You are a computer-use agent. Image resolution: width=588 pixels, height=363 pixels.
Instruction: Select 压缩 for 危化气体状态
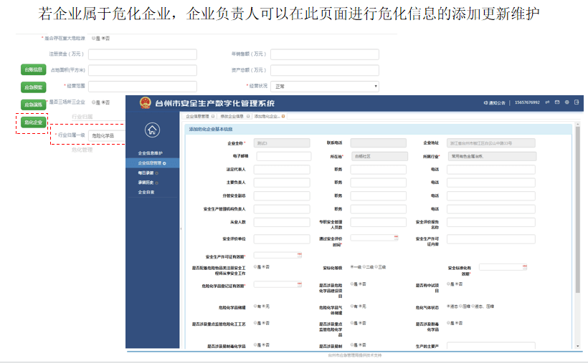point(460,306)
